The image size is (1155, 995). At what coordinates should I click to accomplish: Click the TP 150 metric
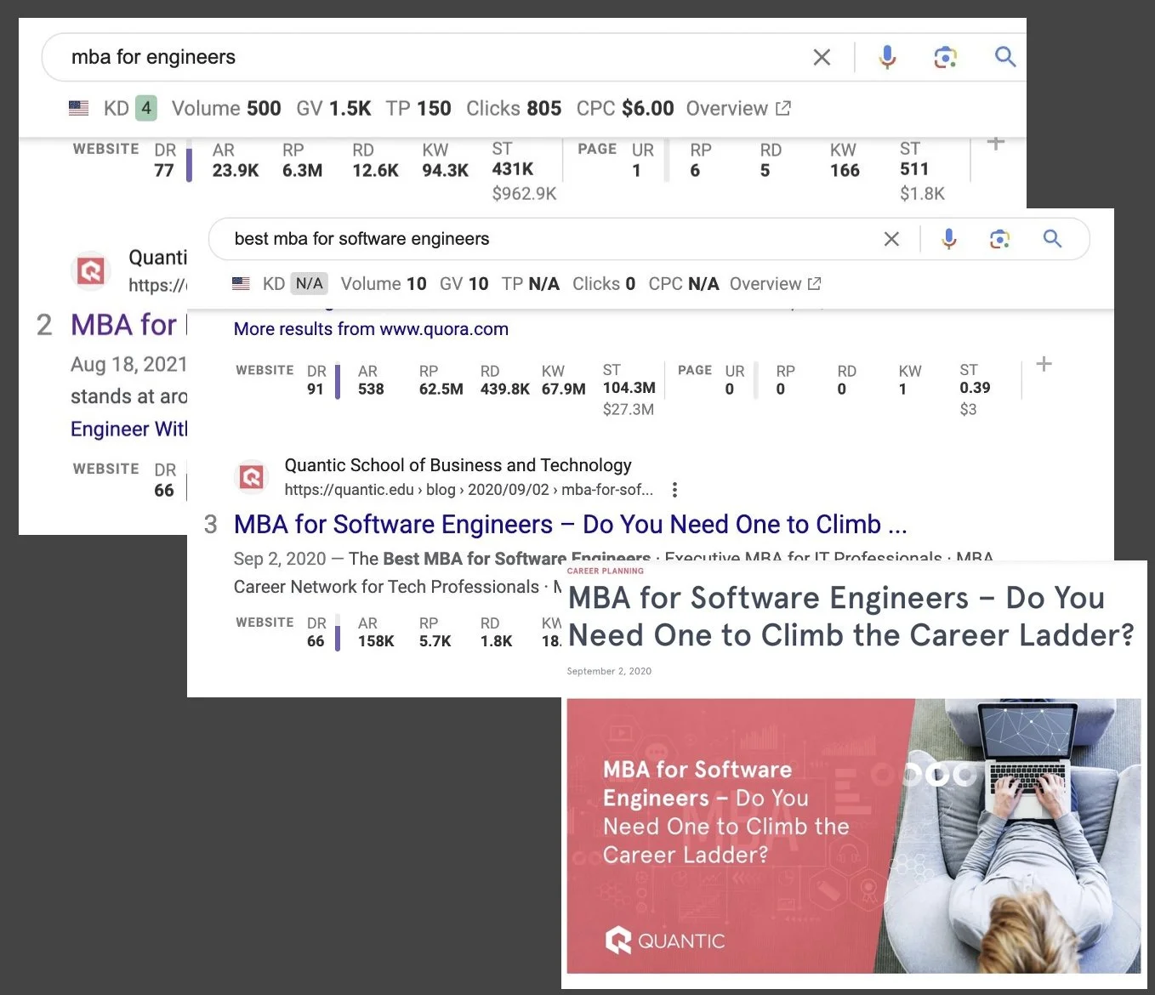pyautogui.click(x=418, y=108)
